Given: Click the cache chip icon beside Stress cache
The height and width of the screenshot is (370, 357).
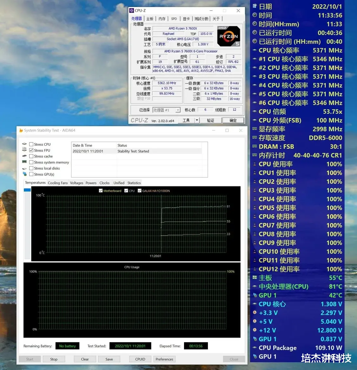Looking at the screenshot, I should pyautogui.click(x=24, y=156).
